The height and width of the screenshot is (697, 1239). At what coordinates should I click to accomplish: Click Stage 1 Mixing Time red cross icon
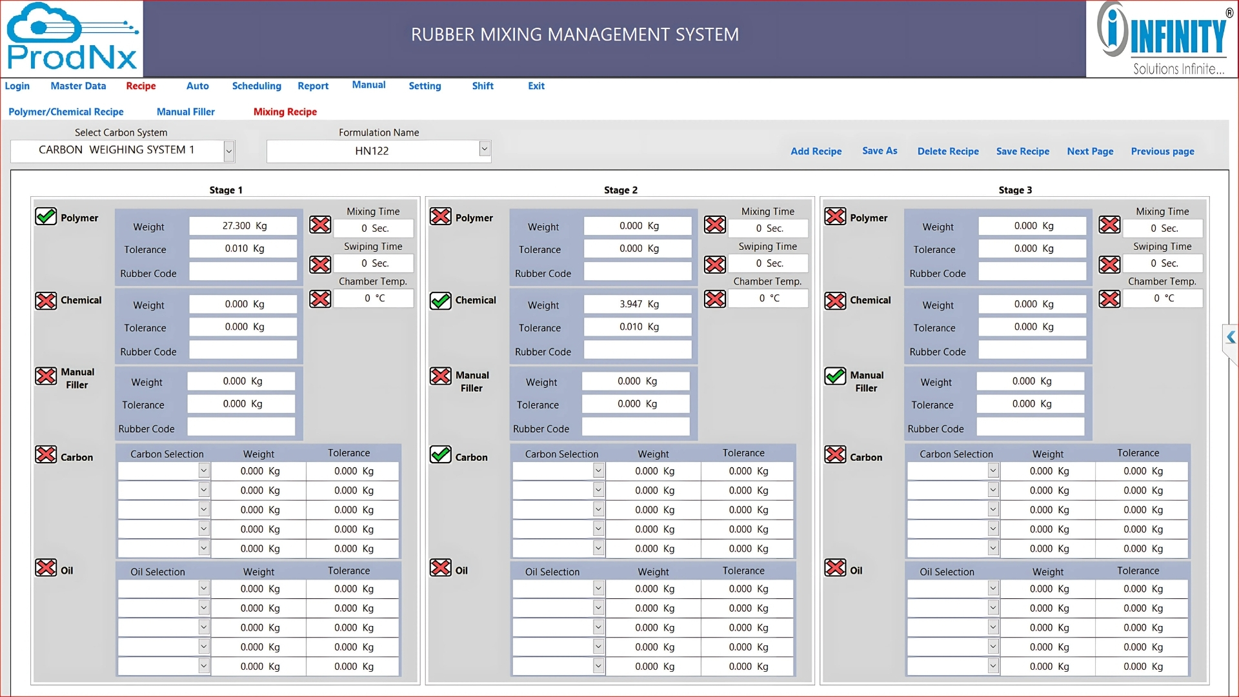pos(320,225)
